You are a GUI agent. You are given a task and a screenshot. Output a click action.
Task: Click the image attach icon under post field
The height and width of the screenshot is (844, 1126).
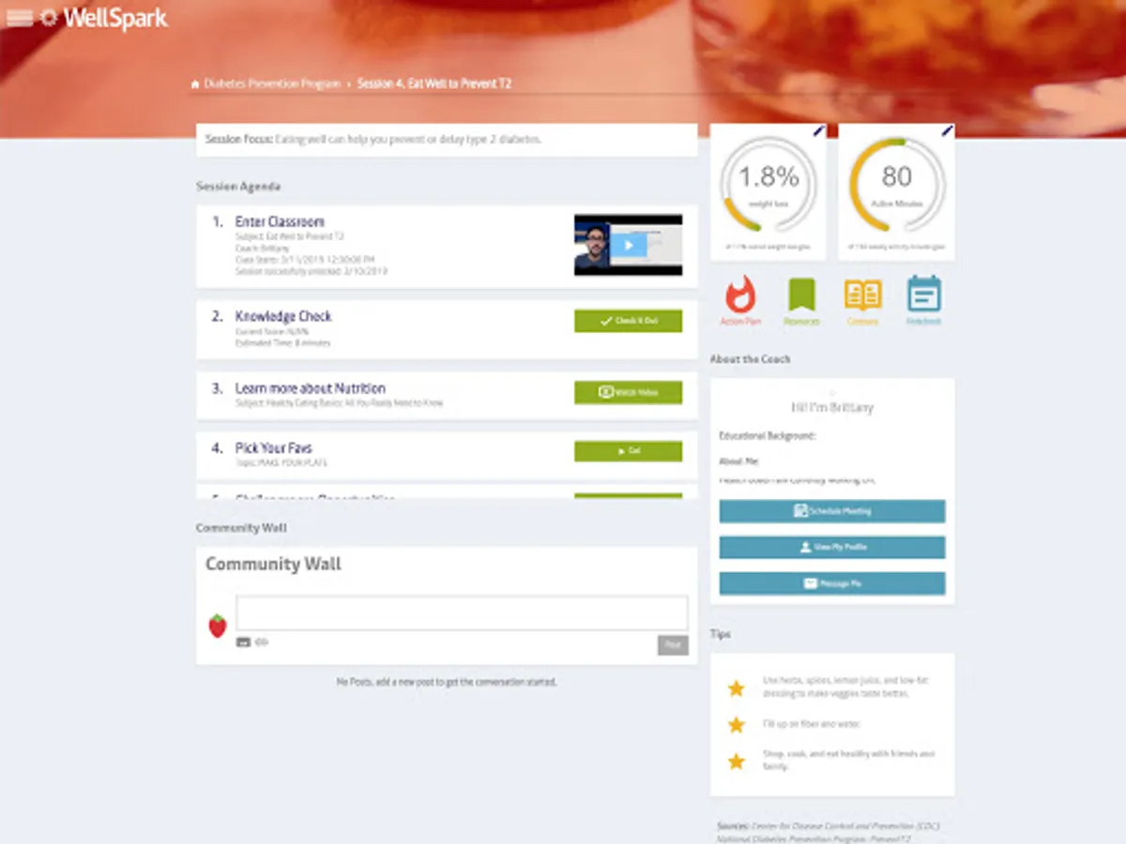click(x=243, y=642)
